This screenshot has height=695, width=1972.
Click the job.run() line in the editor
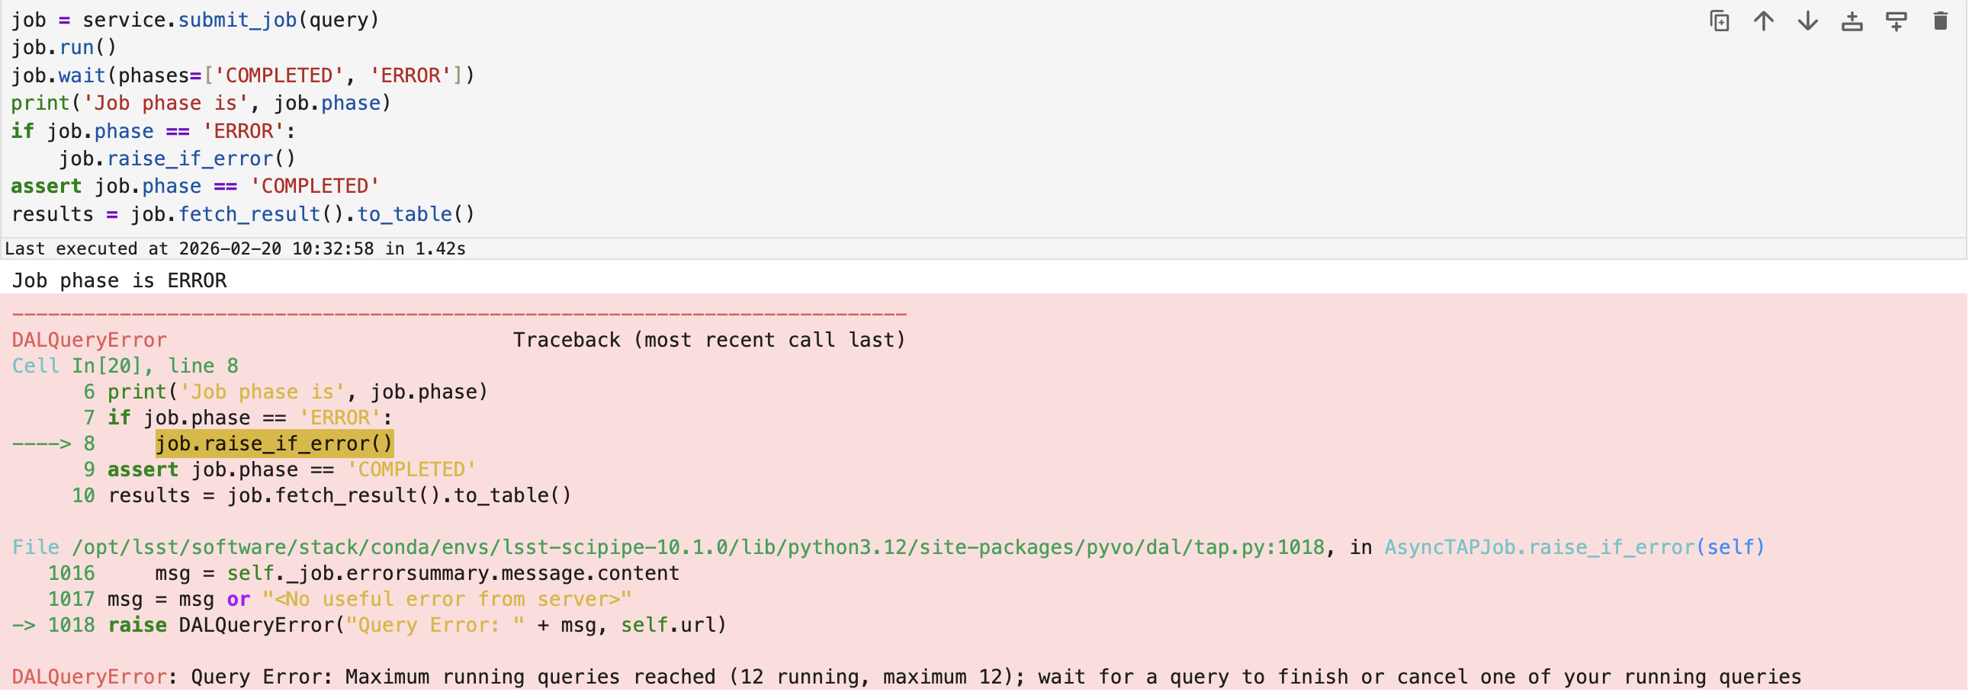pyautogui.click(x=63, y=48)
